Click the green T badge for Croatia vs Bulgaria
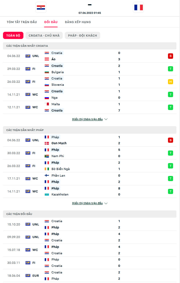The height and width of the screenshot is (283, 180). [170, 69]
